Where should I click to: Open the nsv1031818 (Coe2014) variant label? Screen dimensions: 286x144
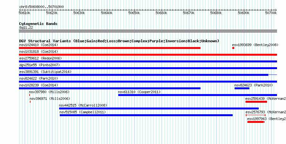pyautogui.click(x=39, y=52)
